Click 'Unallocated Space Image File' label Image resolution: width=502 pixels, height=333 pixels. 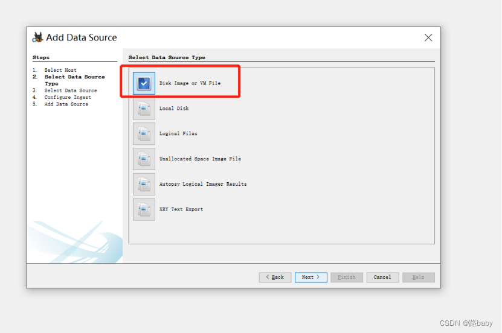[200, 159]
